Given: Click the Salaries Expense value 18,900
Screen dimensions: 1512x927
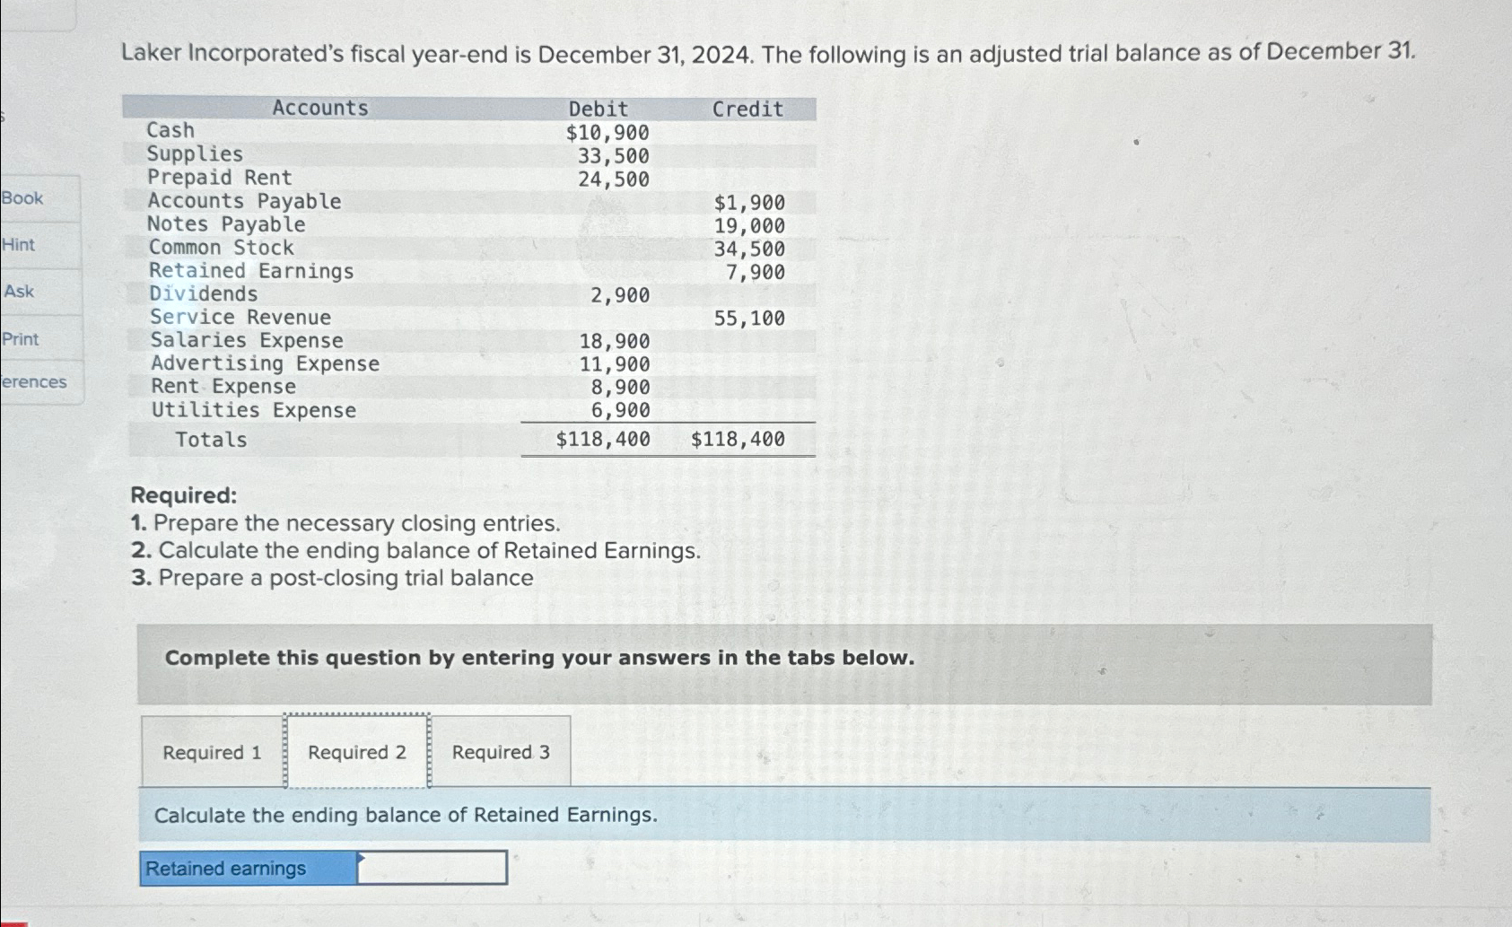Looking at the screenshot, I should point(615,342).
